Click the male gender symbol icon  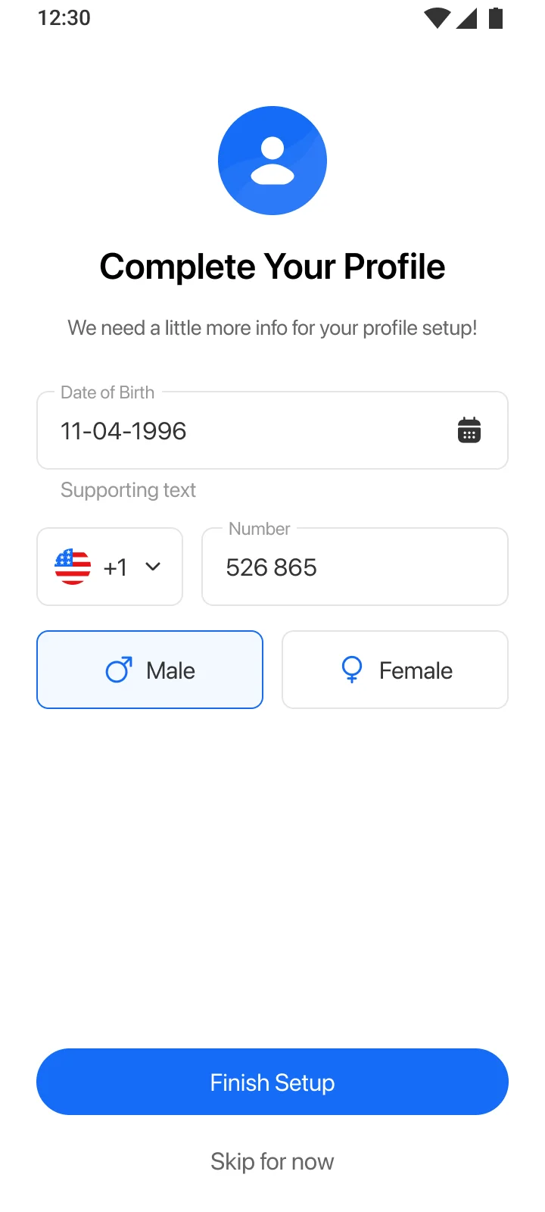(x=119, y=670)
